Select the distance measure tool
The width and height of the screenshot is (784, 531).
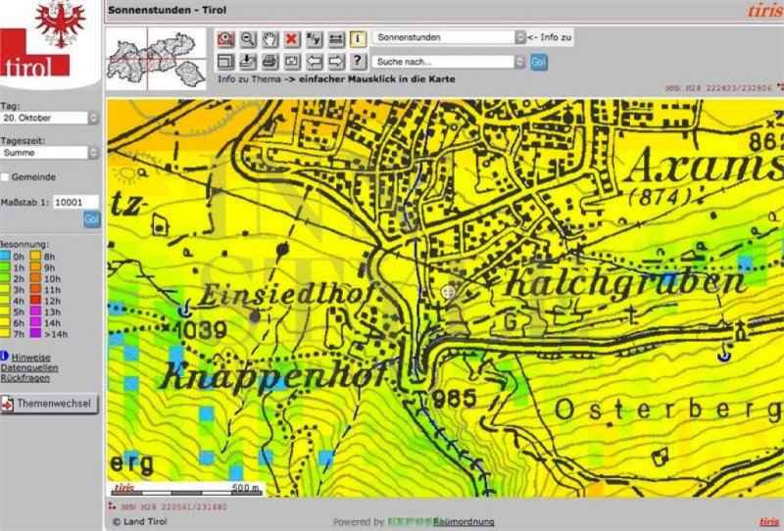[x=335, y=38]
